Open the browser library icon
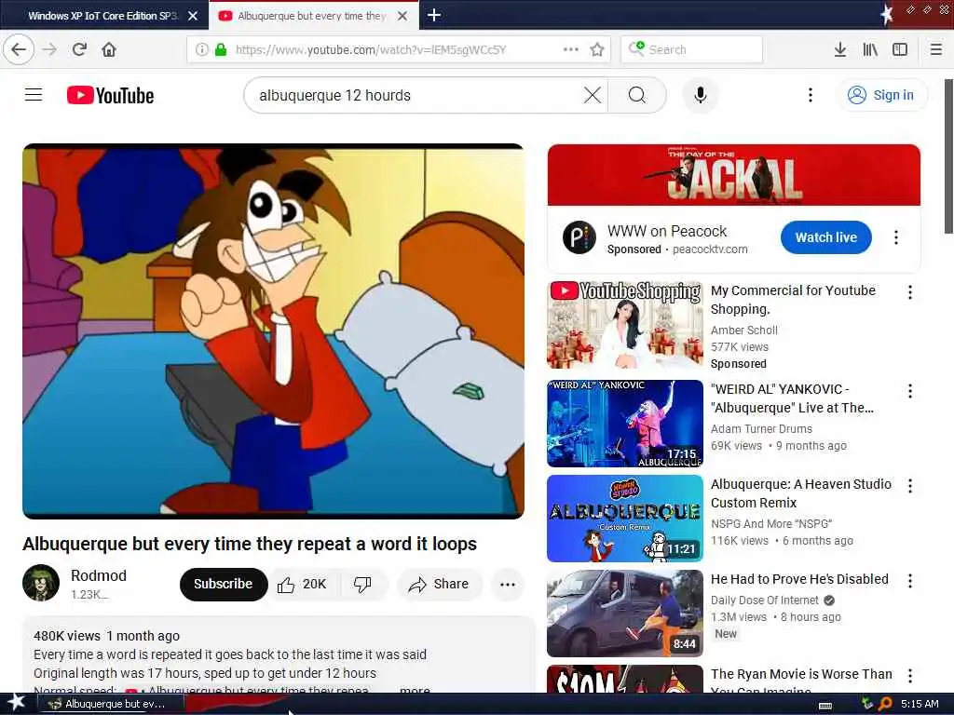 pyautogui.click(x=870, y=49)
